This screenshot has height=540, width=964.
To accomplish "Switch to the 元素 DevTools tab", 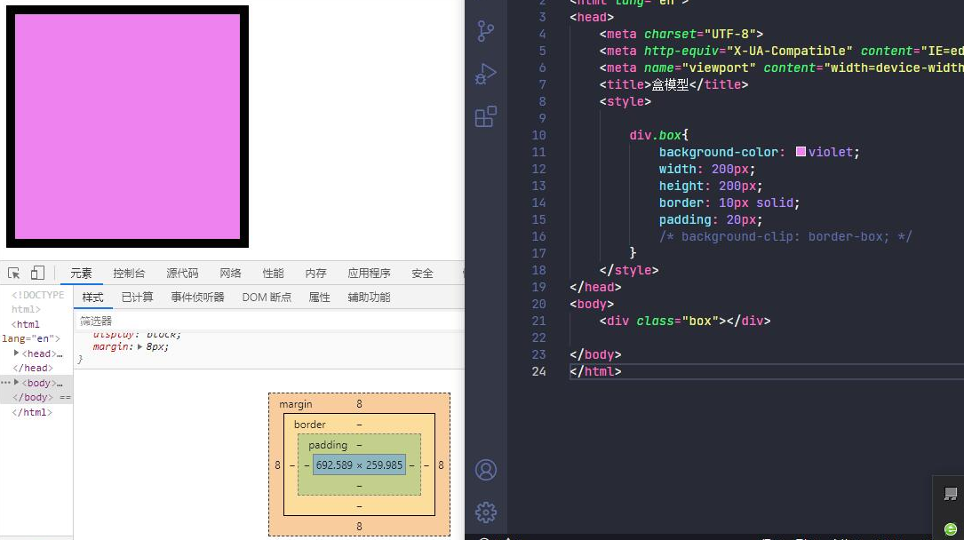I will click(x=81, y=274).
